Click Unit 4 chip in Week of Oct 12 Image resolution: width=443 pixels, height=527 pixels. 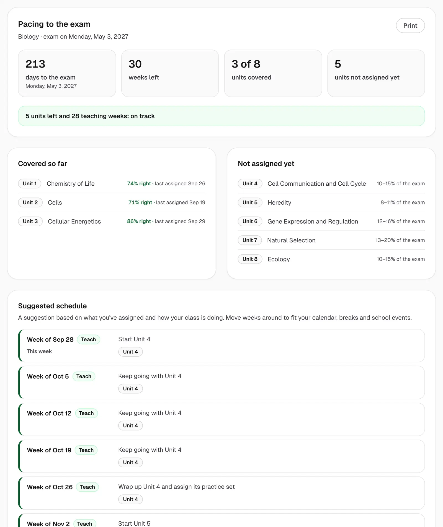click(x=130, y=425)
